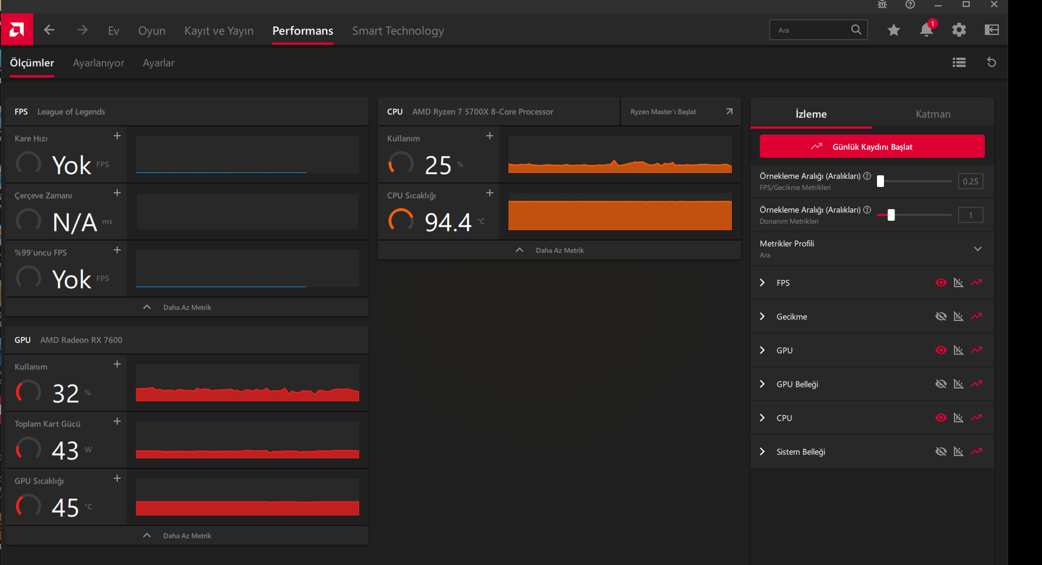Add Çerçeve Zamanı metric with plus

click(x=117, y=193)
